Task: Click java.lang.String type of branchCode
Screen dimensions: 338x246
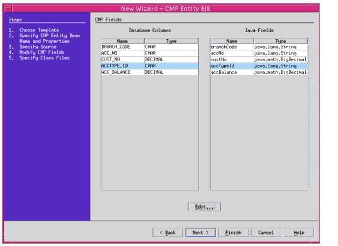Action: tap(281, 47)
